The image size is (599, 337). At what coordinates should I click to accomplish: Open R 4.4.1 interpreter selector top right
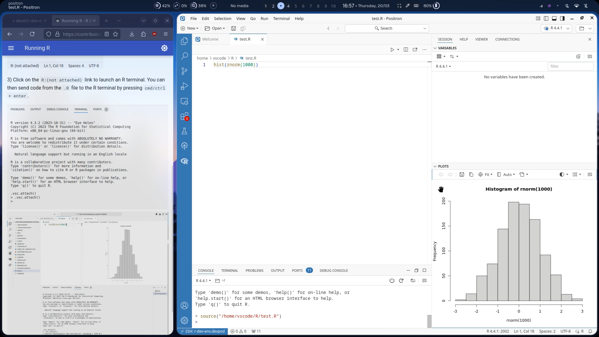pyautogui.click(x=556, y=28)
